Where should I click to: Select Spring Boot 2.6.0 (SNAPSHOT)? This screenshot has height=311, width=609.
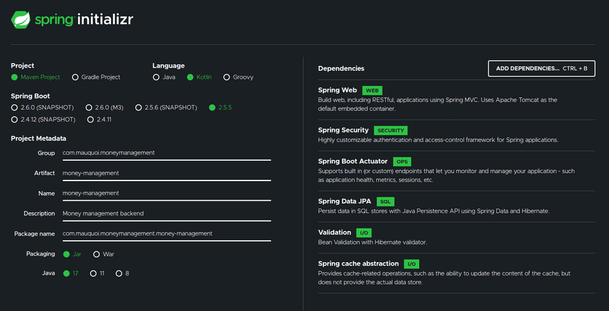(15, 108)
